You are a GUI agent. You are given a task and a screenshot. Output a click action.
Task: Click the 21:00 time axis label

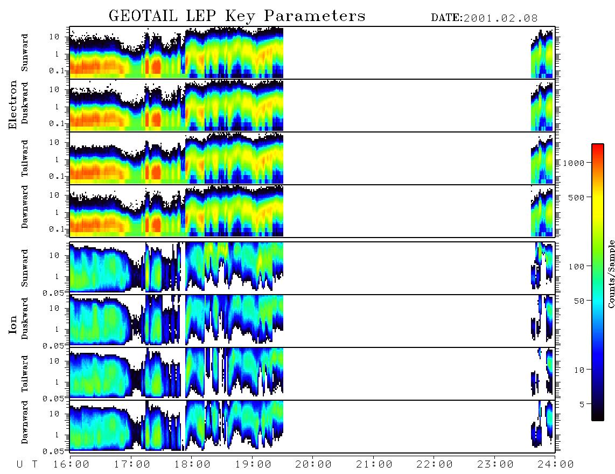click(374, 464)
